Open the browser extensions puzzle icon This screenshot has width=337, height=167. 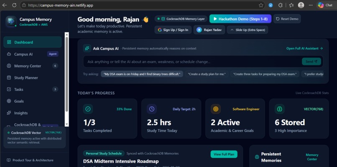(280, 5)
